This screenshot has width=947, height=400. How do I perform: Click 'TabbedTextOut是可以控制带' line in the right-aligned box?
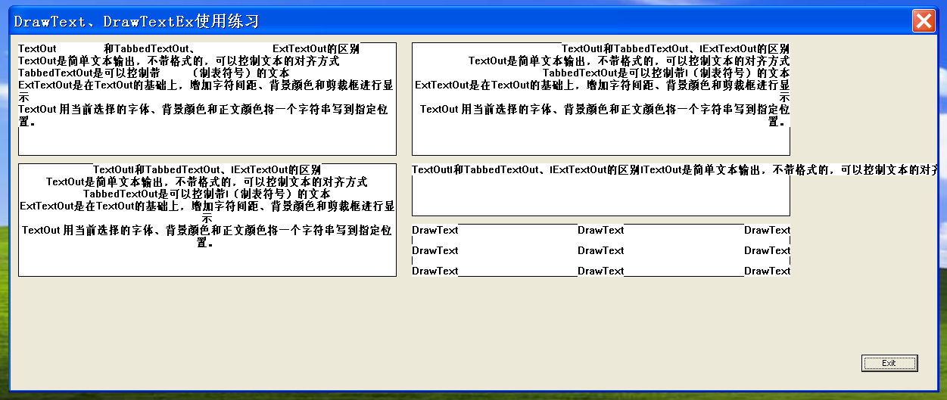coord(666,73)
